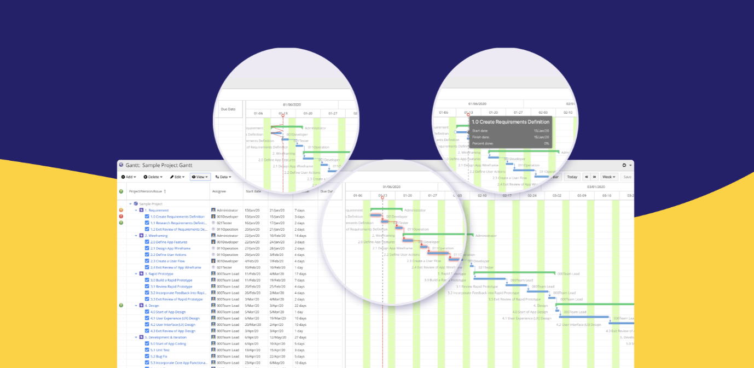Open the Delete dropdown menu

tap(153, 177)
